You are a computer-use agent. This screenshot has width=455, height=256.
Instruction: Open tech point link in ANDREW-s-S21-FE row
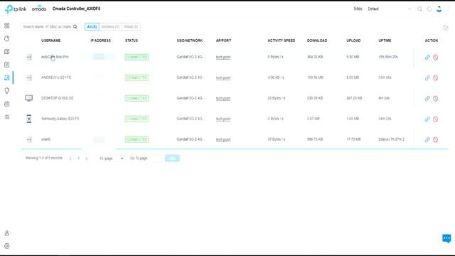tap(223, 78)
